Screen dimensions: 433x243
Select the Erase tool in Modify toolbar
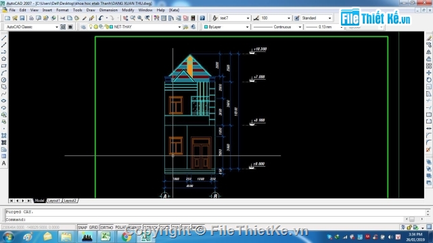point(428,38)
